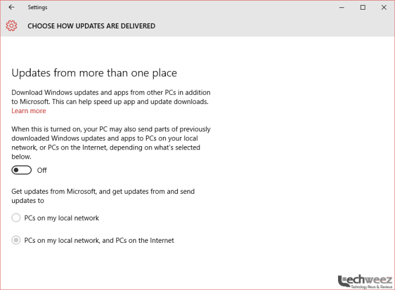Click the Download Windows updates description paragraph
The height and width of the screenshot is (290, 395).
111,97
